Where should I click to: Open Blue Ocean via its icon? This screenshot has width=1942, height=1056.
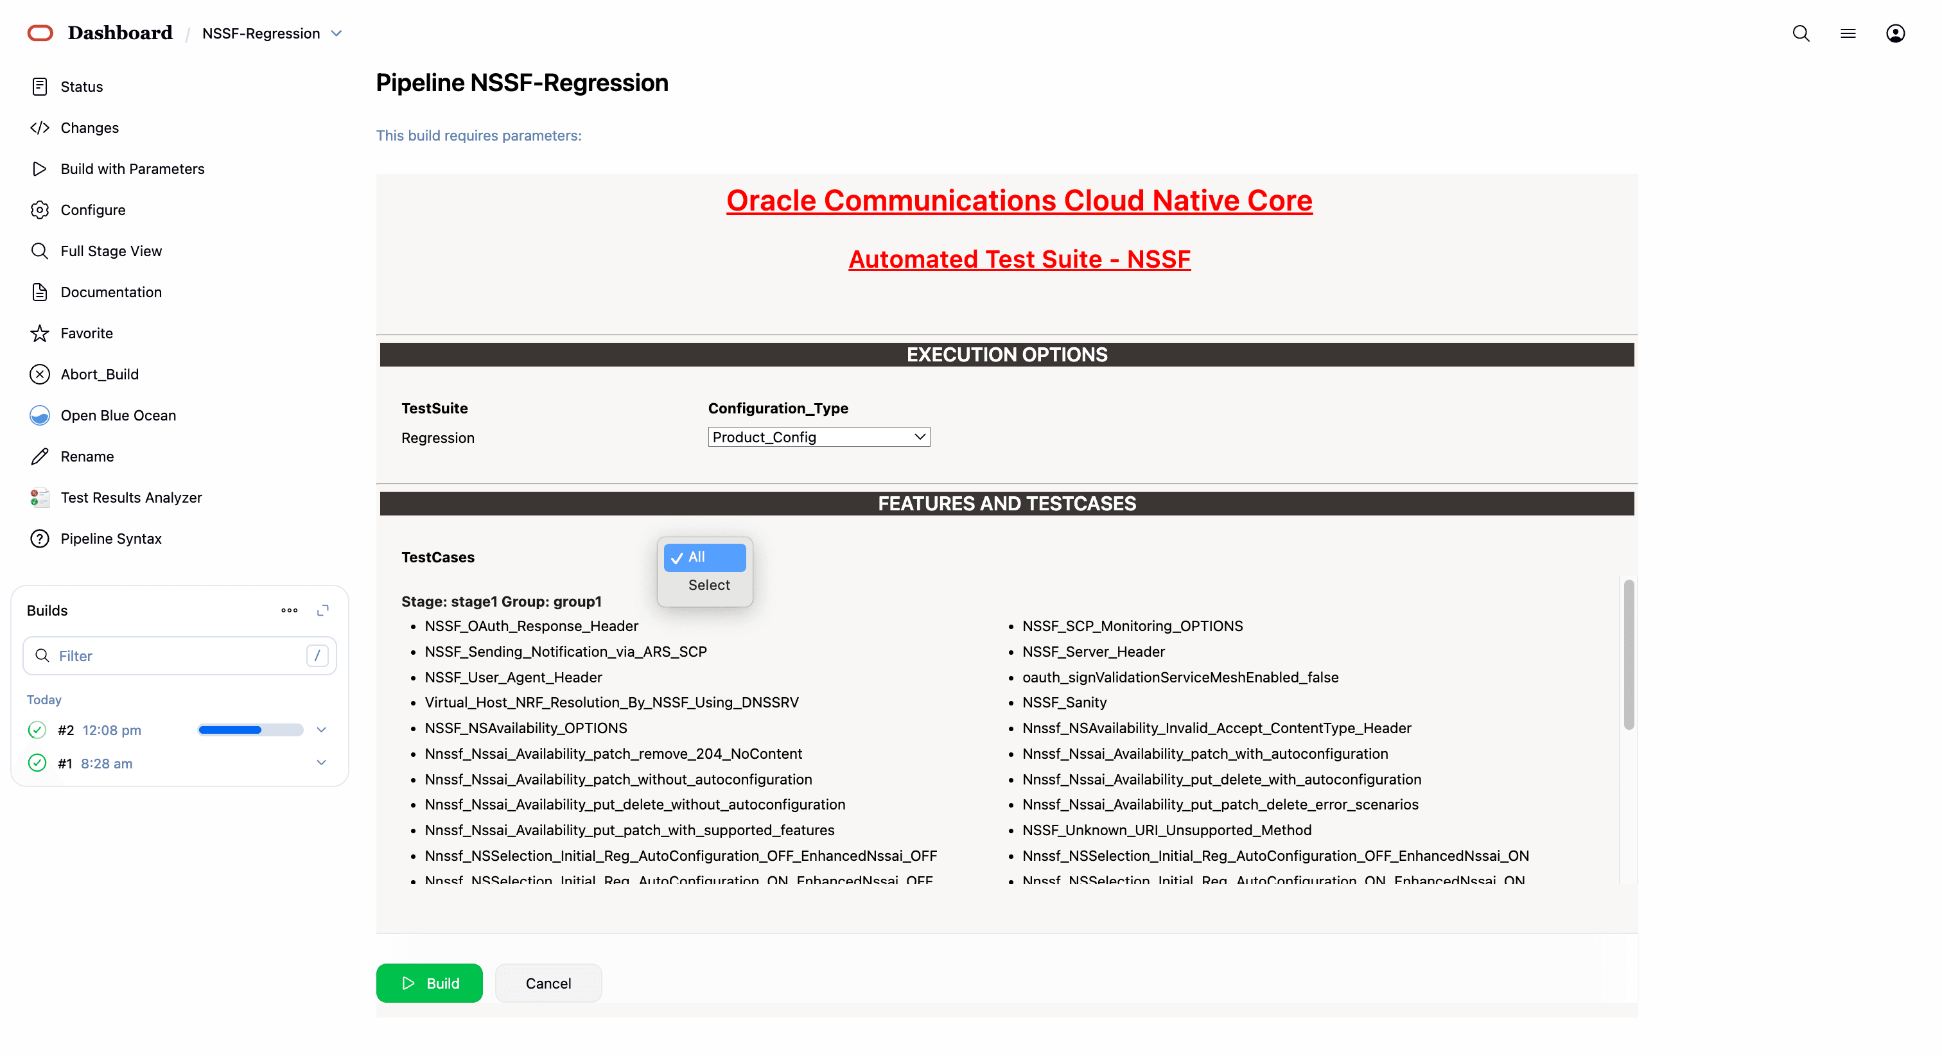[39, 415]
